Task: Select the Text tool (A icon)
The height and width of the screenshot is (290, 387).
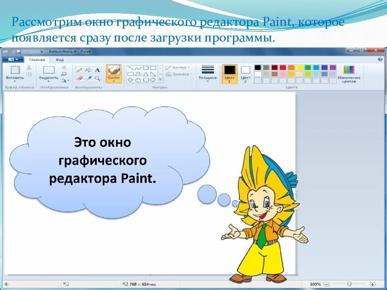Action: coord(97,70)
